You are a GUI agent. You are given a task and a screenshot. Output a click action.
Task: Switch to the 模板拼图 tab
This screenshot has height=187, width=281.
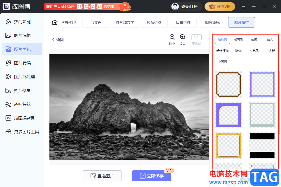154,22
